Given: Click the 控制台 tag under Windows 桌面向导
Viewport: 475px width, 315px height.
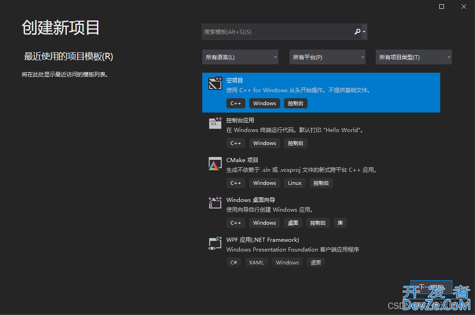Looking at the screenshot, I should tap(318, 223).
